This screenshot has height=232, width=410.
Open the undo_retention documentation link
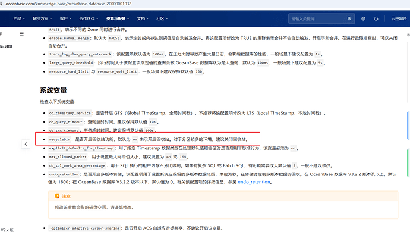coord(254,182)
